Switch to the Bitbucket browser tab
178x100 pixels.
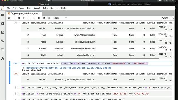click(x=130, y=4)
